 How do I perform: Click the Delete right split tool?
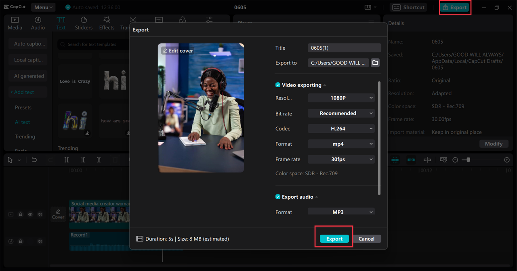[99, 160]
